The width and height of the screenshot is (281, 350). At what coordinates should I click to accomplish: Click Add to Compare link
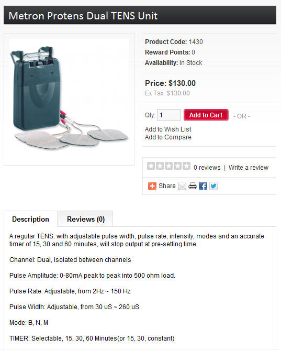[x=168, y=137]
